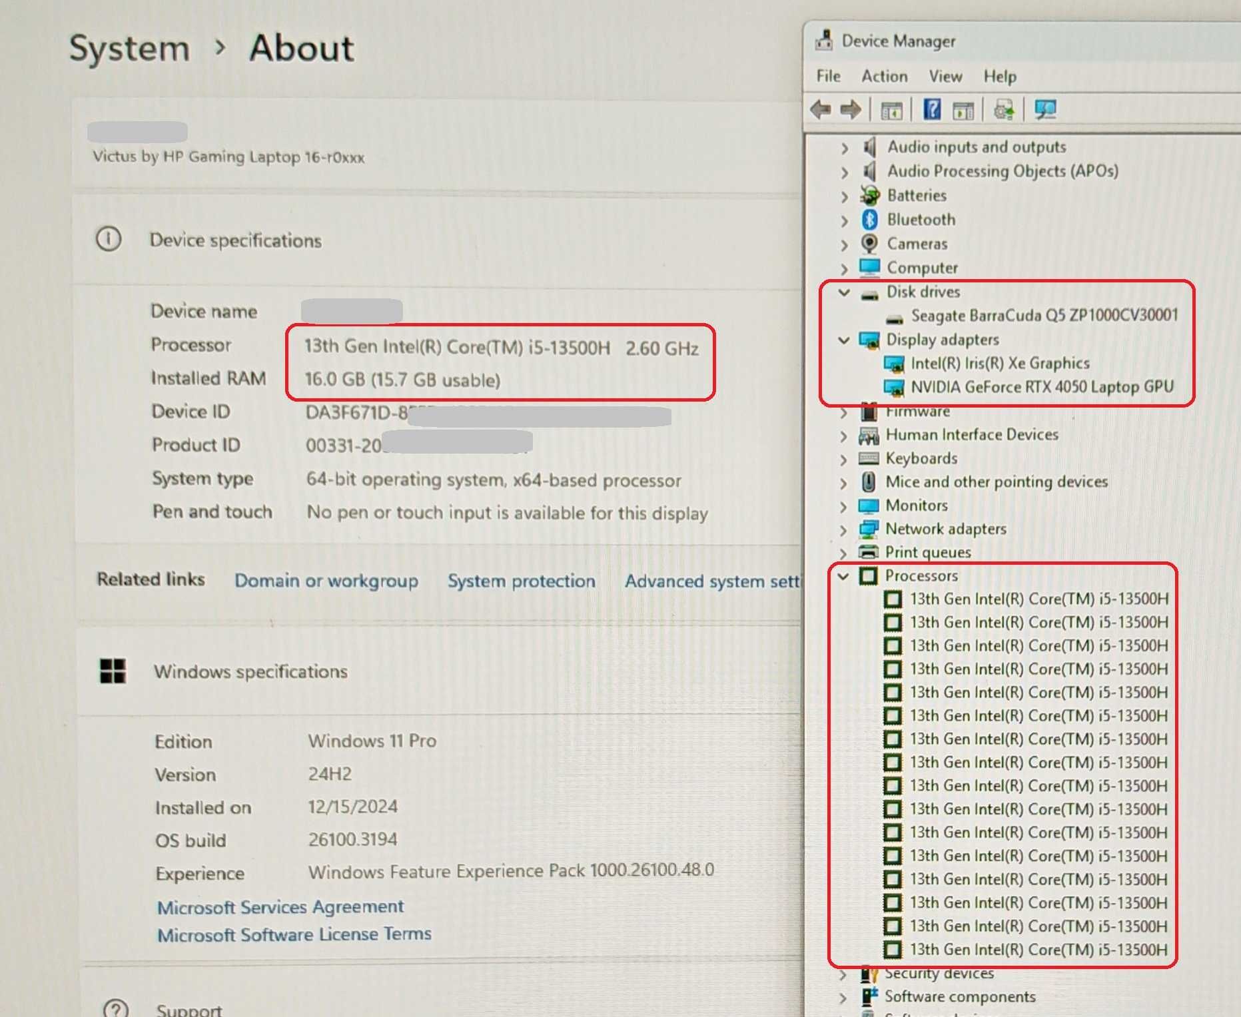
Task: Collapse the Processors node
Action: [843, 576]
